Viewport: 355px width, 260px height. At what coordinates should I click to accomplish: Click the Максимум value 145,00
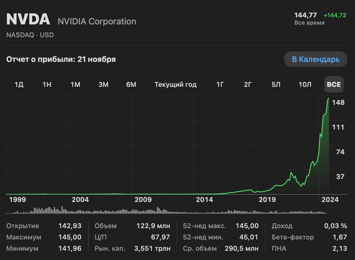click(70, 237)
